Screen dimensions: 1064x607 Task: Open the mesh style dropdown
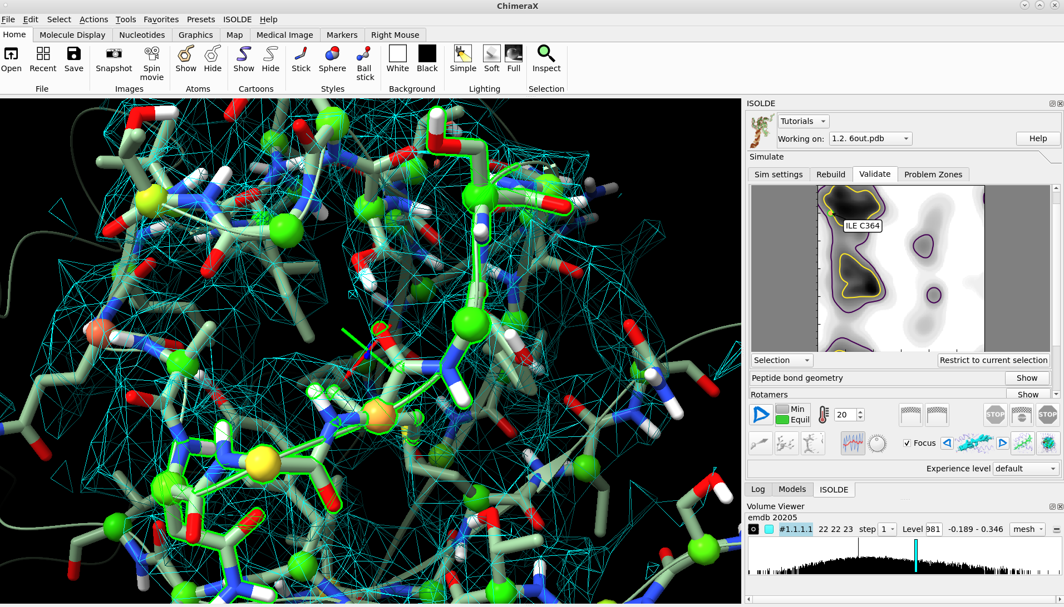click(1028, 529)
